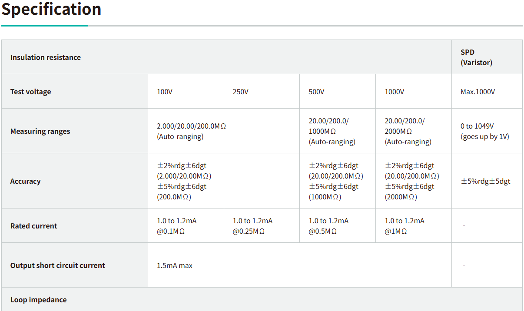524x311 pixels.
Task: Click the Max.1000V cell
Action: tap(478, 92)
